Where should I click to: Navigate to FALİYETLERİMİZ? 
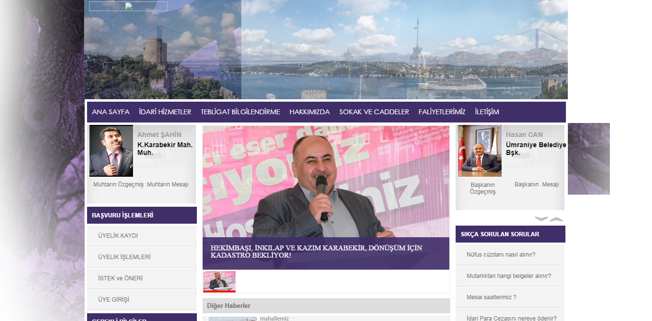(x=442, y=112)
